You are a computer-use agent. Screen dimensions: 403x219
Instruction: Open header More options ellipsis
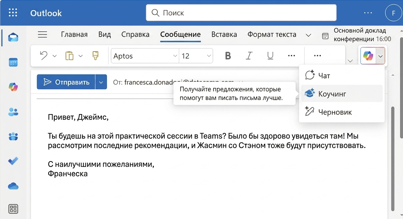pos(368,13)
